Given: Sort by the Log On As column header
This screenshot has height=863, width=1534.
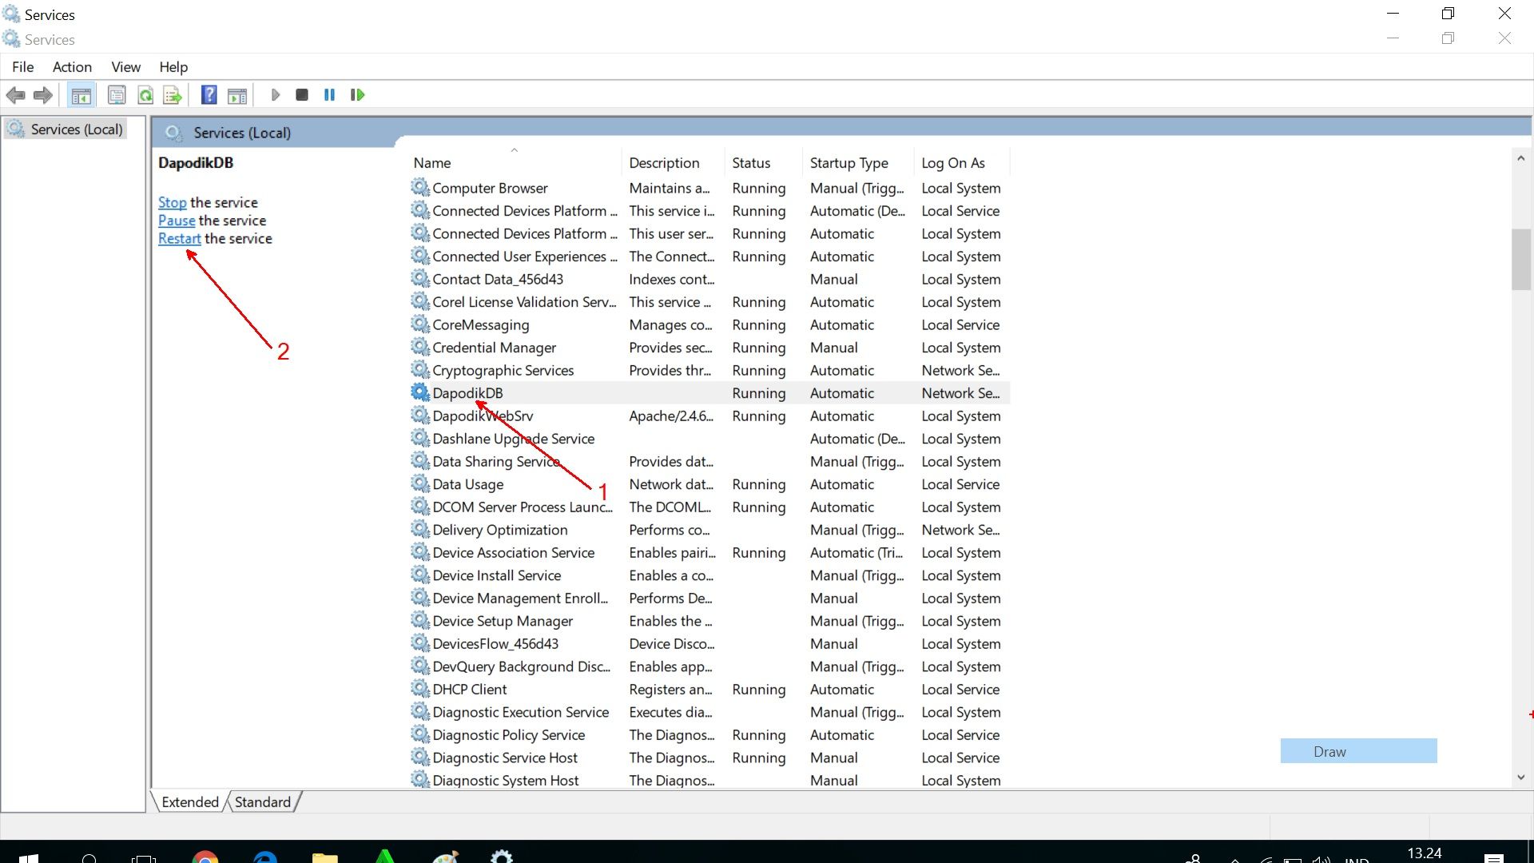Looking at the screenshot, I should [x=962, y=163].
